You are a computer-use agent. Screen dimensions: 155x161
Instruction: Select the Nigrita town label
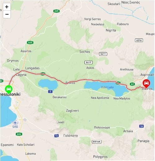point(111,30)
